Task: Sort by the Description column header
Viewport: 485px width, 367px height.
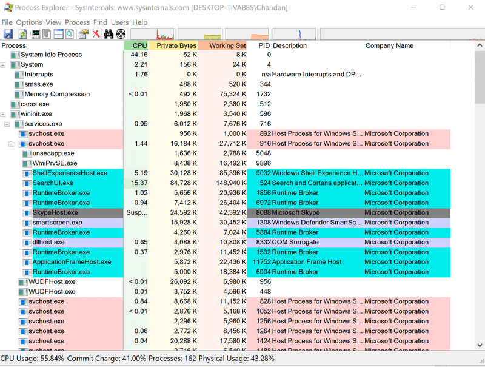Action: (318, 45)
